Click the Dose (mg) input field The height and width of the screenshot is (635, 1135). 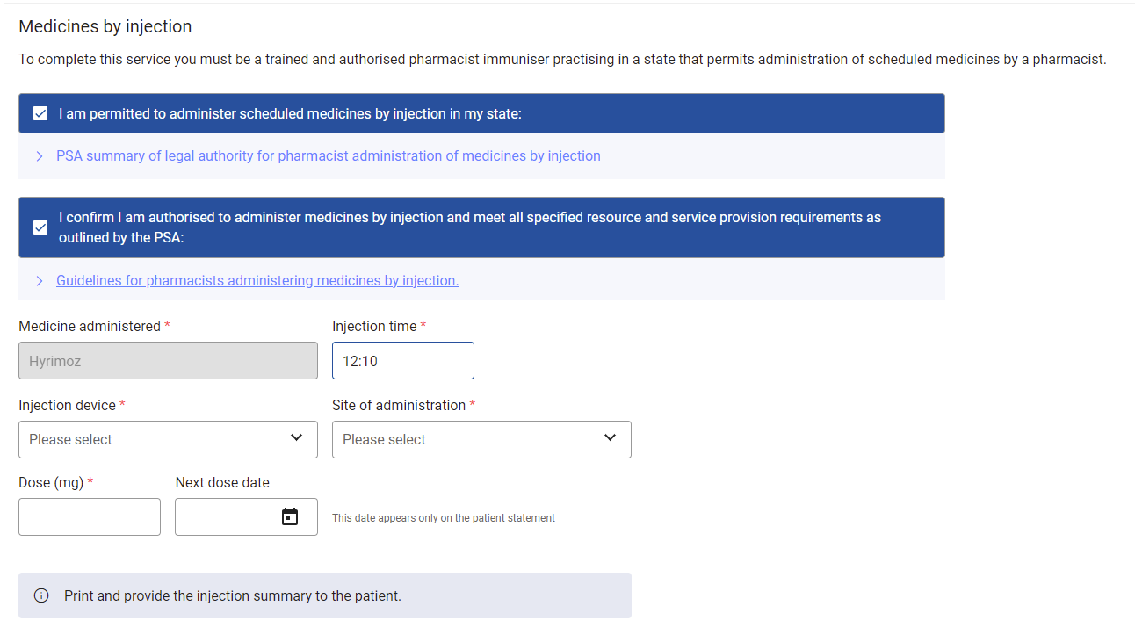90,516
